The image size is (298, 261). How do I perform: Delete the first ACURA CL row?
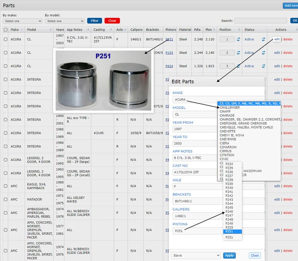pyautogui.click(x=288, y=39)
